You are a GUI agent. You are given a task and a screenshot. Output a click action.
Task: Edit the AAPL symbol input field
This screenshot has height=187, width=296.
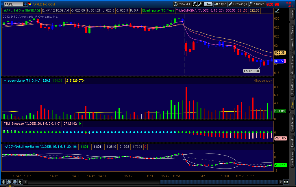13,4
